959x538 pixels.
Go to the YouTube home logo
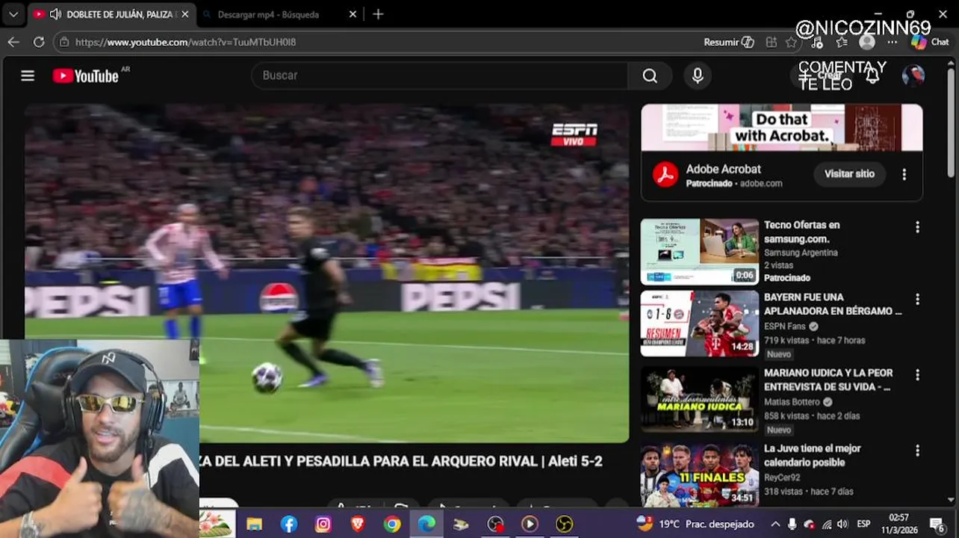click(x=85, y=75)
